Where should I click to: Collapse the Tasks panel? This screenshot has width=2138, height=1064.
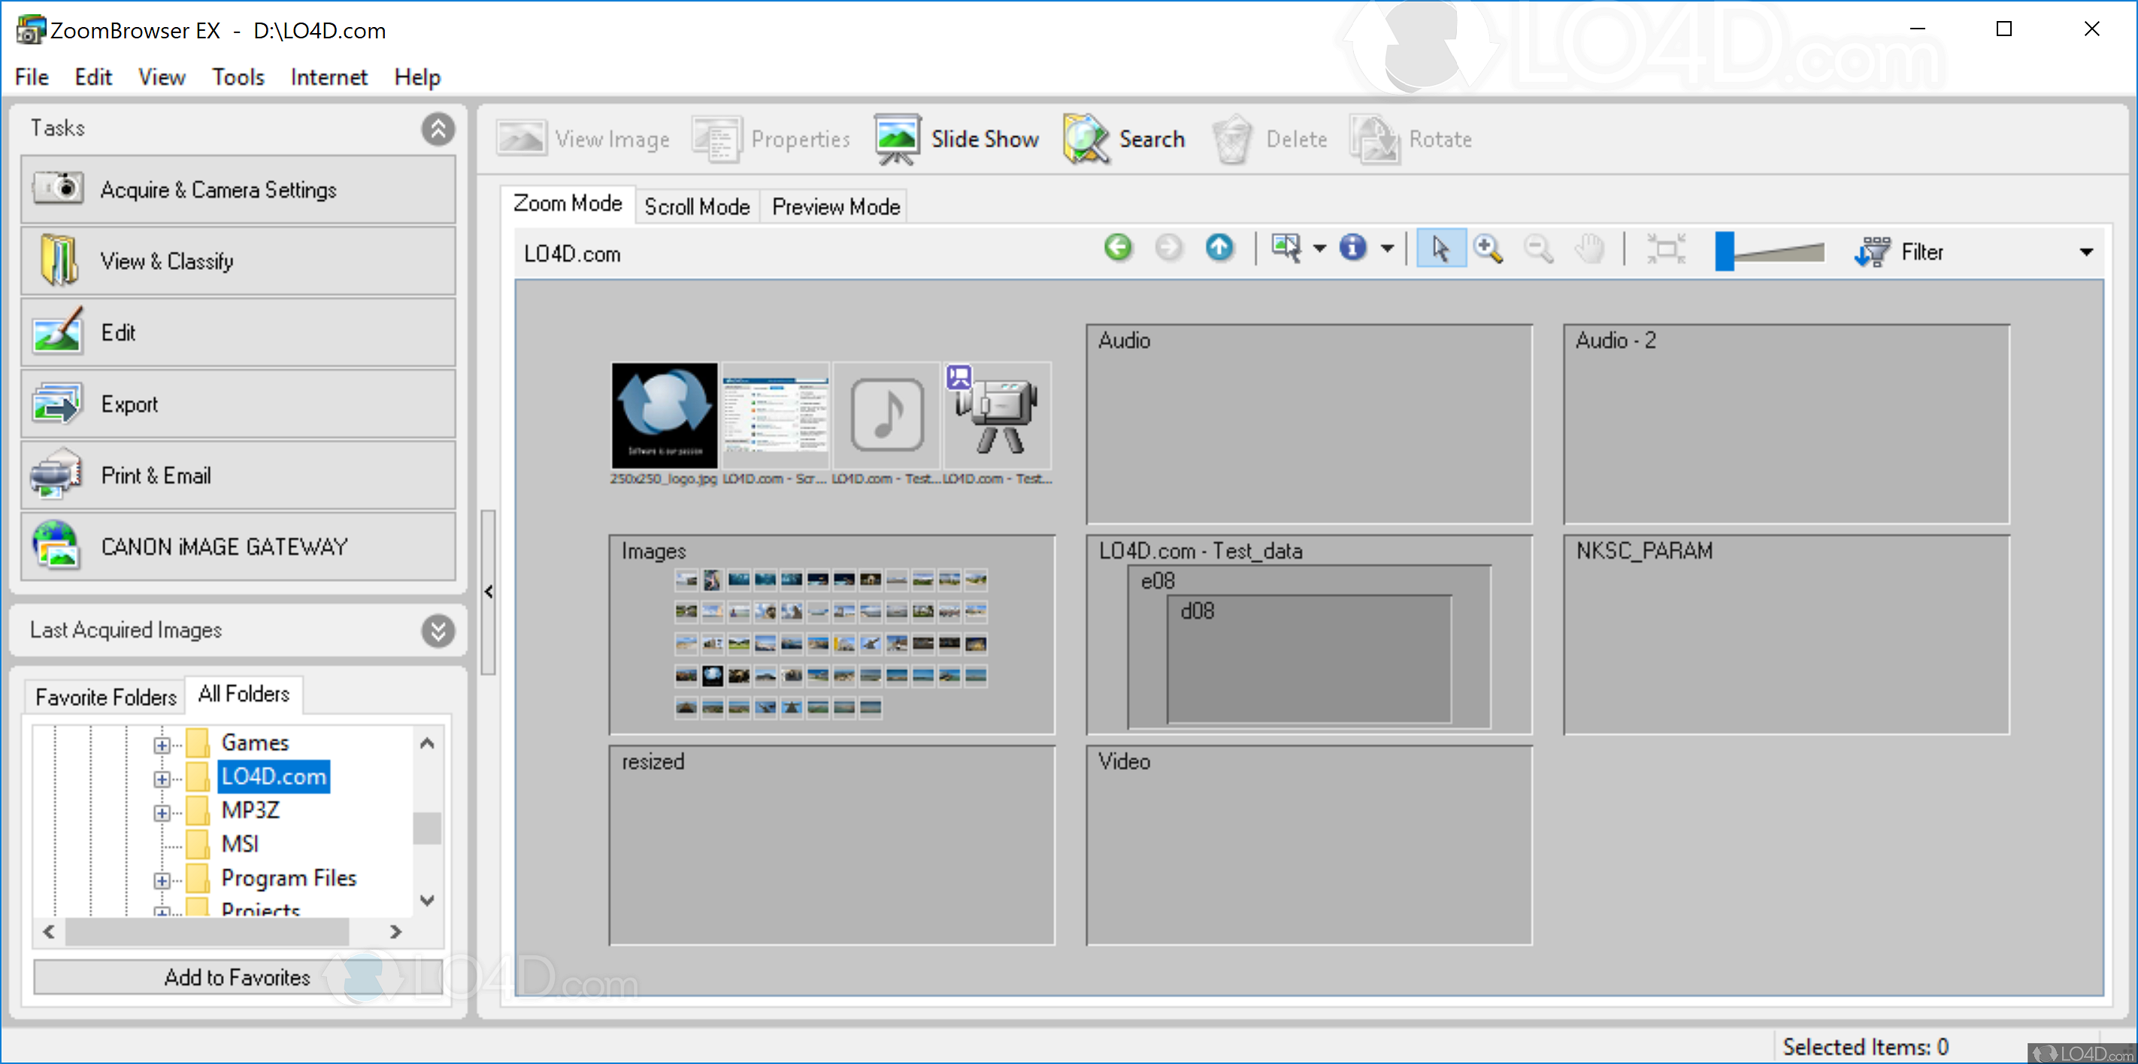tap(438, 129)
